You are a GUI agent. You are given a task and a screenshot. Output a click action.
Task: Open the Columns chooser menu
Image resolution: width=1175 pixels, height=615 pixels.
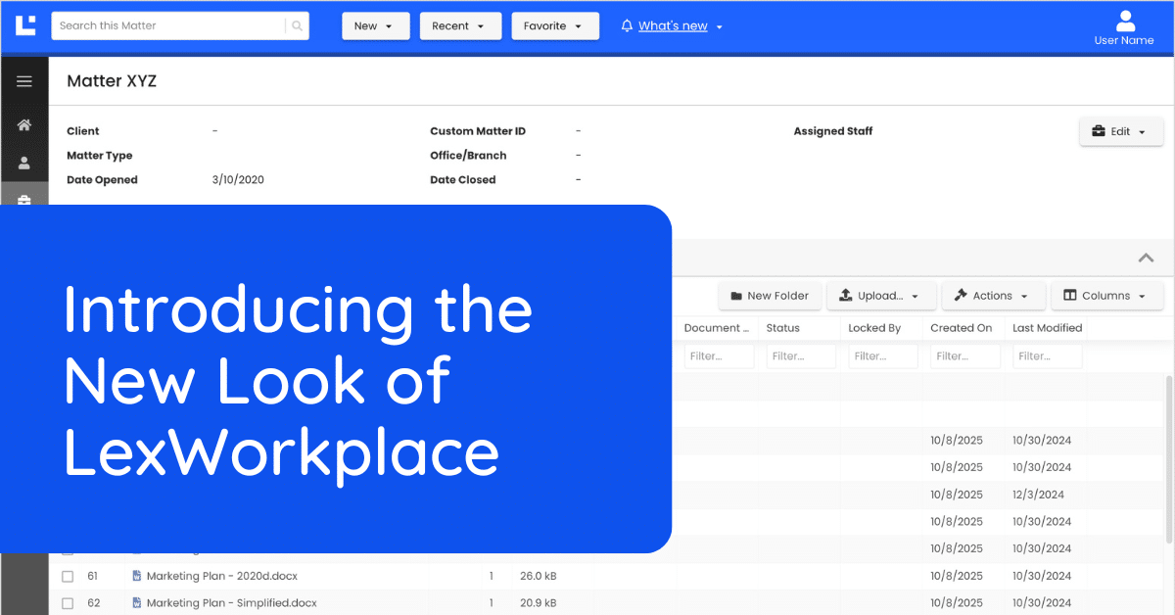[1106, 296]
